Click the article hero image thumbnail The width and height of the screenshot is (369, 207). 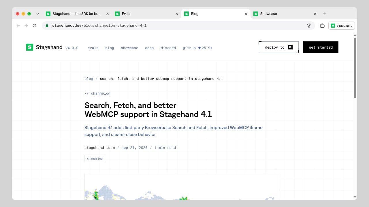(182, 187)
